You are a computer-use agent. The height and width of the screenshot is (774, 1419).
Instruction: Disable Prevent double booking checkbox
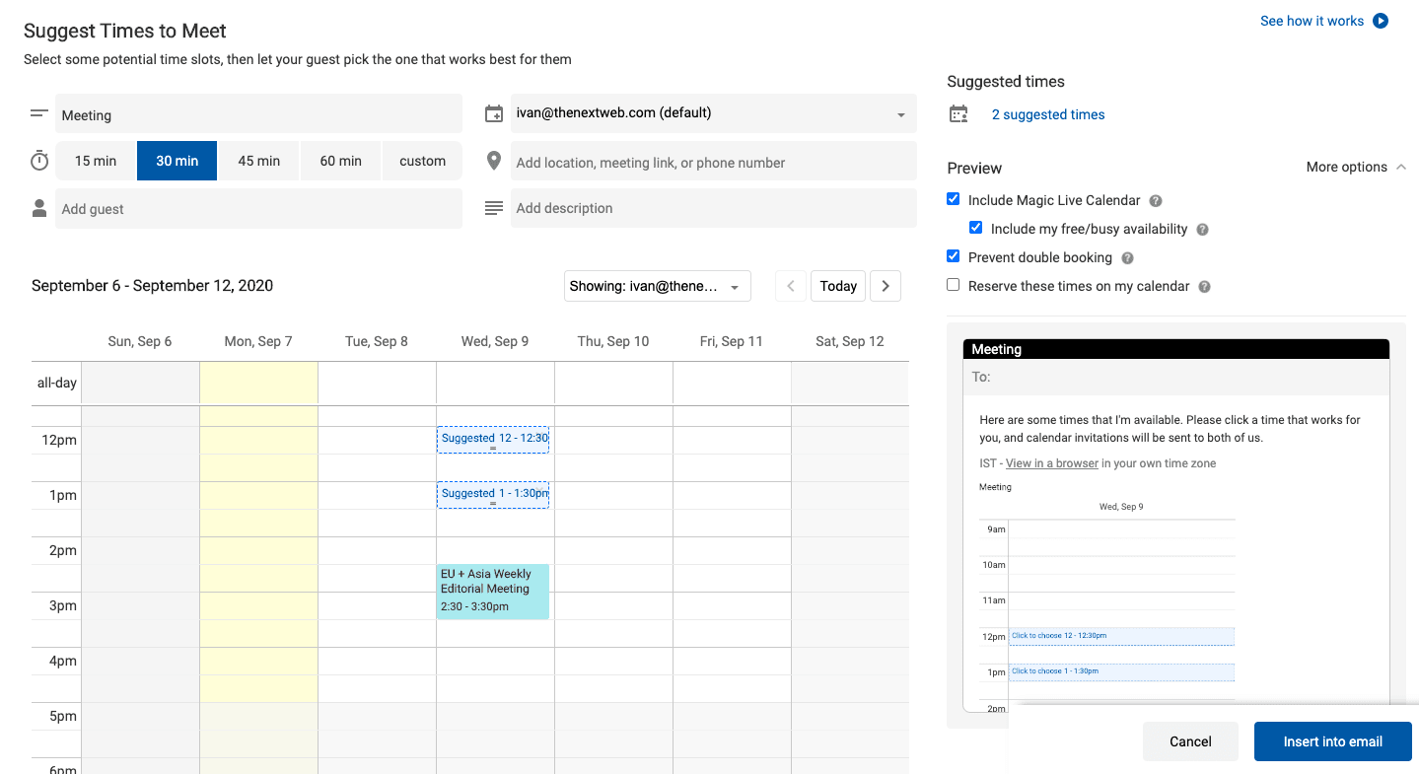click(x=954, y=256)
